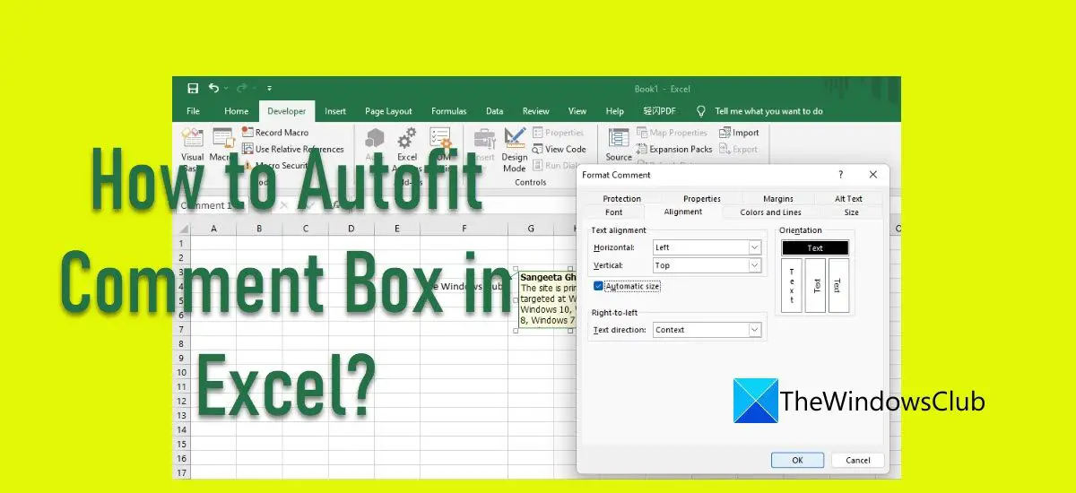The height and width of the screenshot is (493, 1076).
Task: Switch to the Data tab
Action: (494, 111)
